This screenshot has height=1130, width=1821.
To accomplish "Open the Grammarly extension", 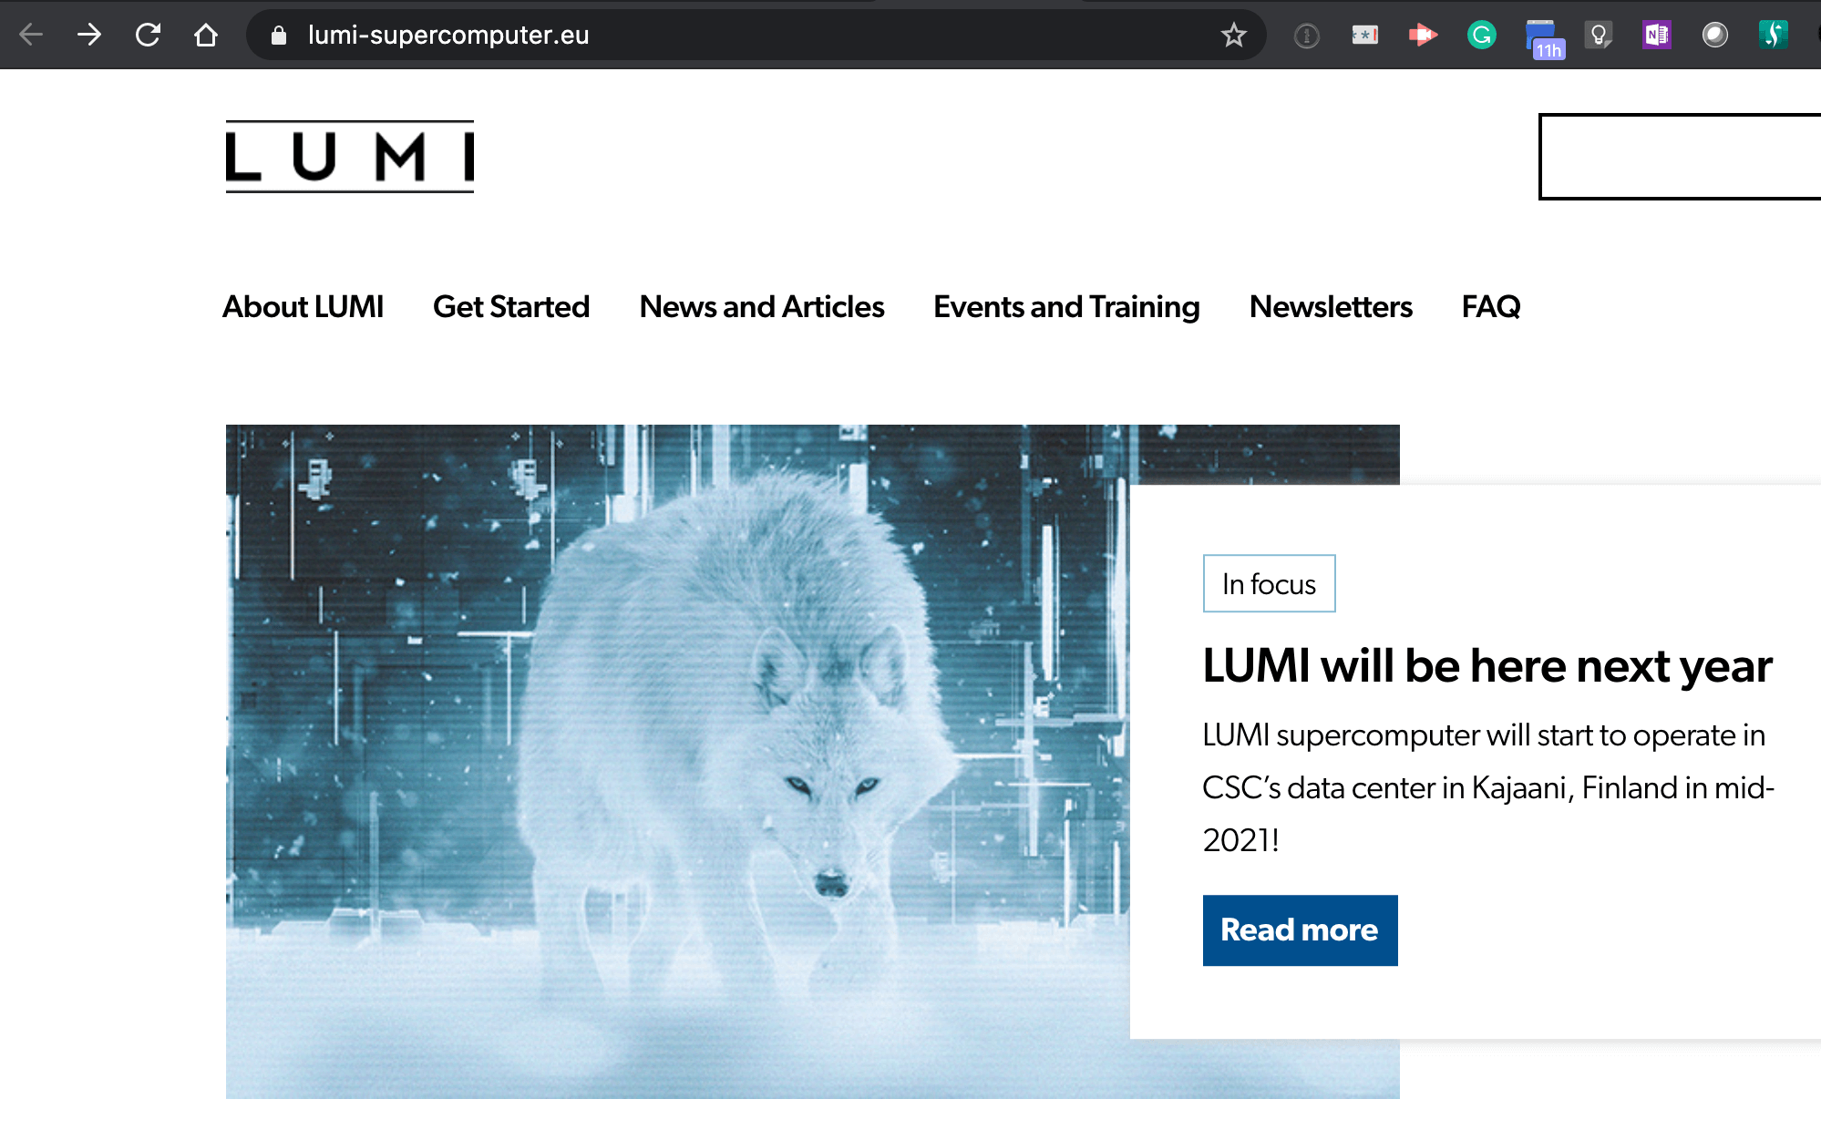I will point(1481,35).
